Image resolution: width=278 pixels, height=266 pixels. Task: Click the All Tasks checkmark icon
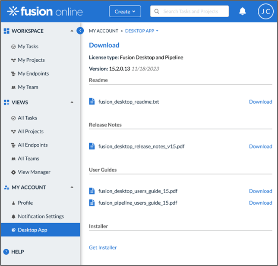(x=13, y=118)
